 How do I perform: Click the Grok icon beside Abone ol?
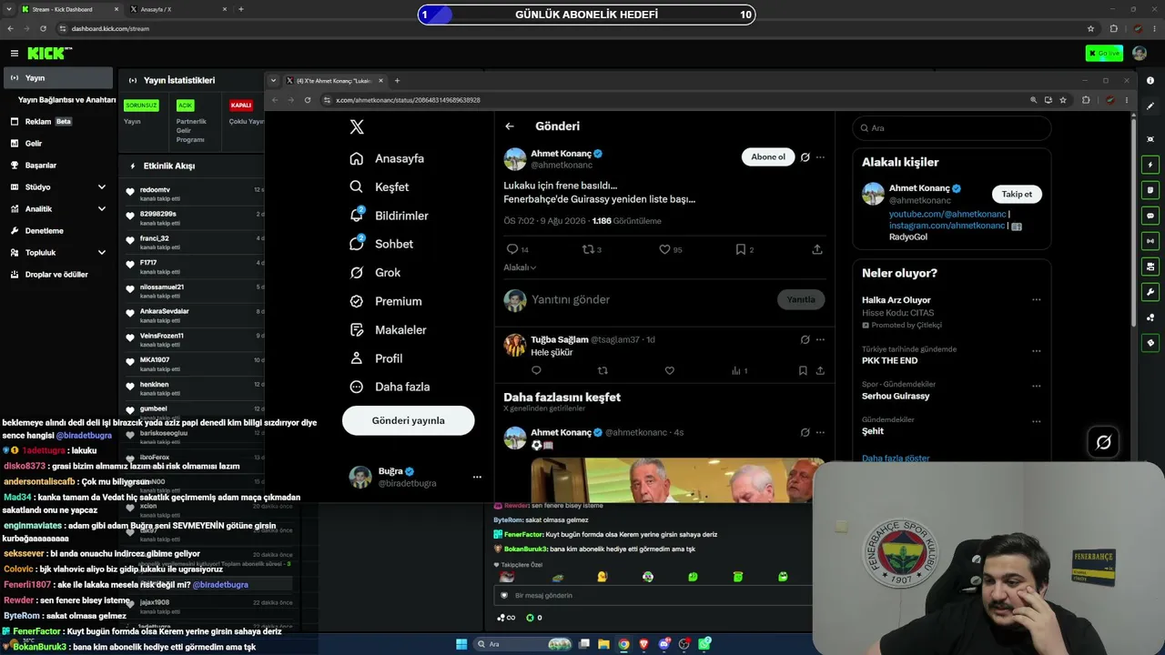tap(805, 157)
